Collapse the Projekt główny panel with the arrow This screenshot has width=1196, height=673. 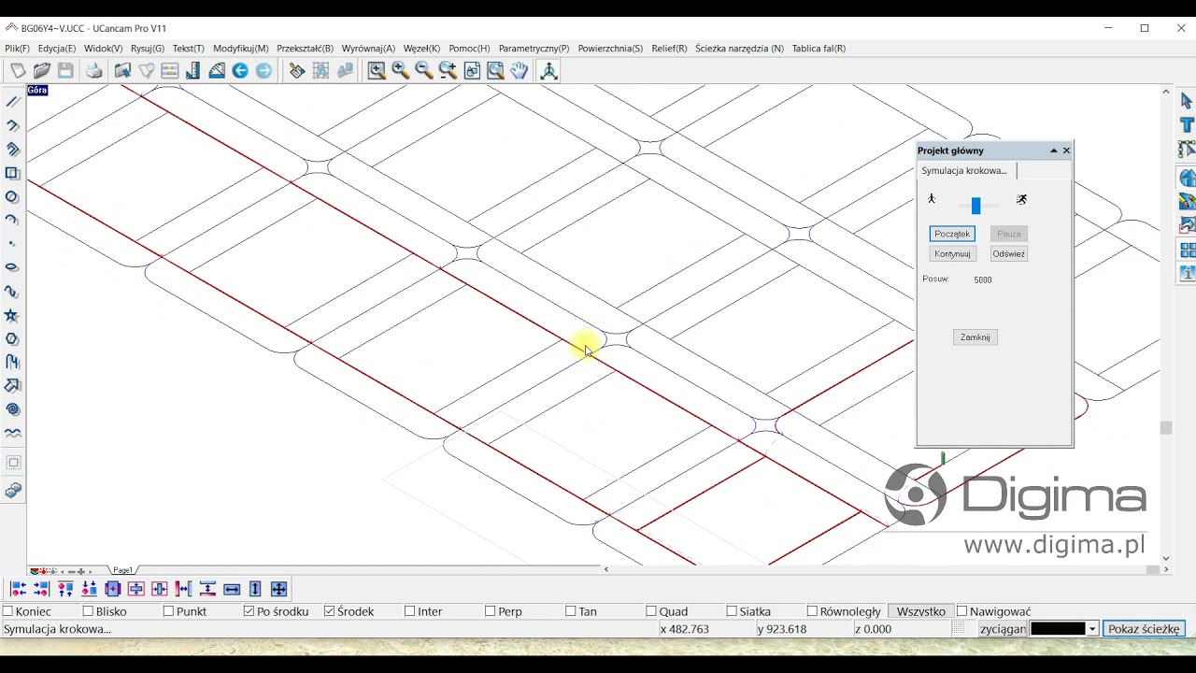[x=1054, y=150]
